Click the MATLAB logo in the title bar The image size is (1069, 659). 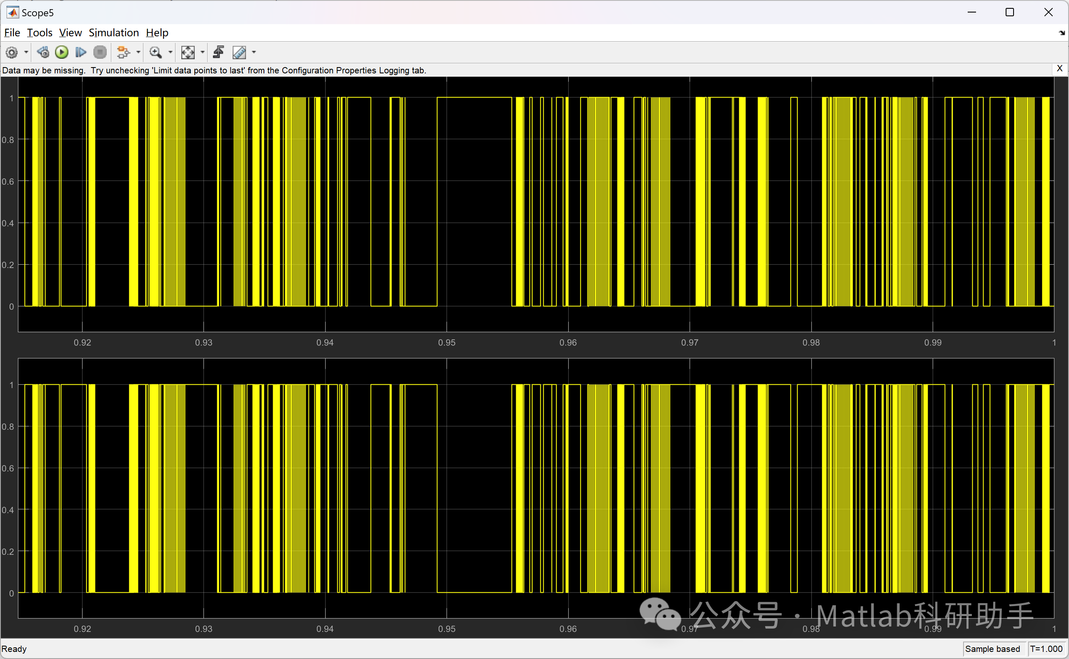(13, 13)
